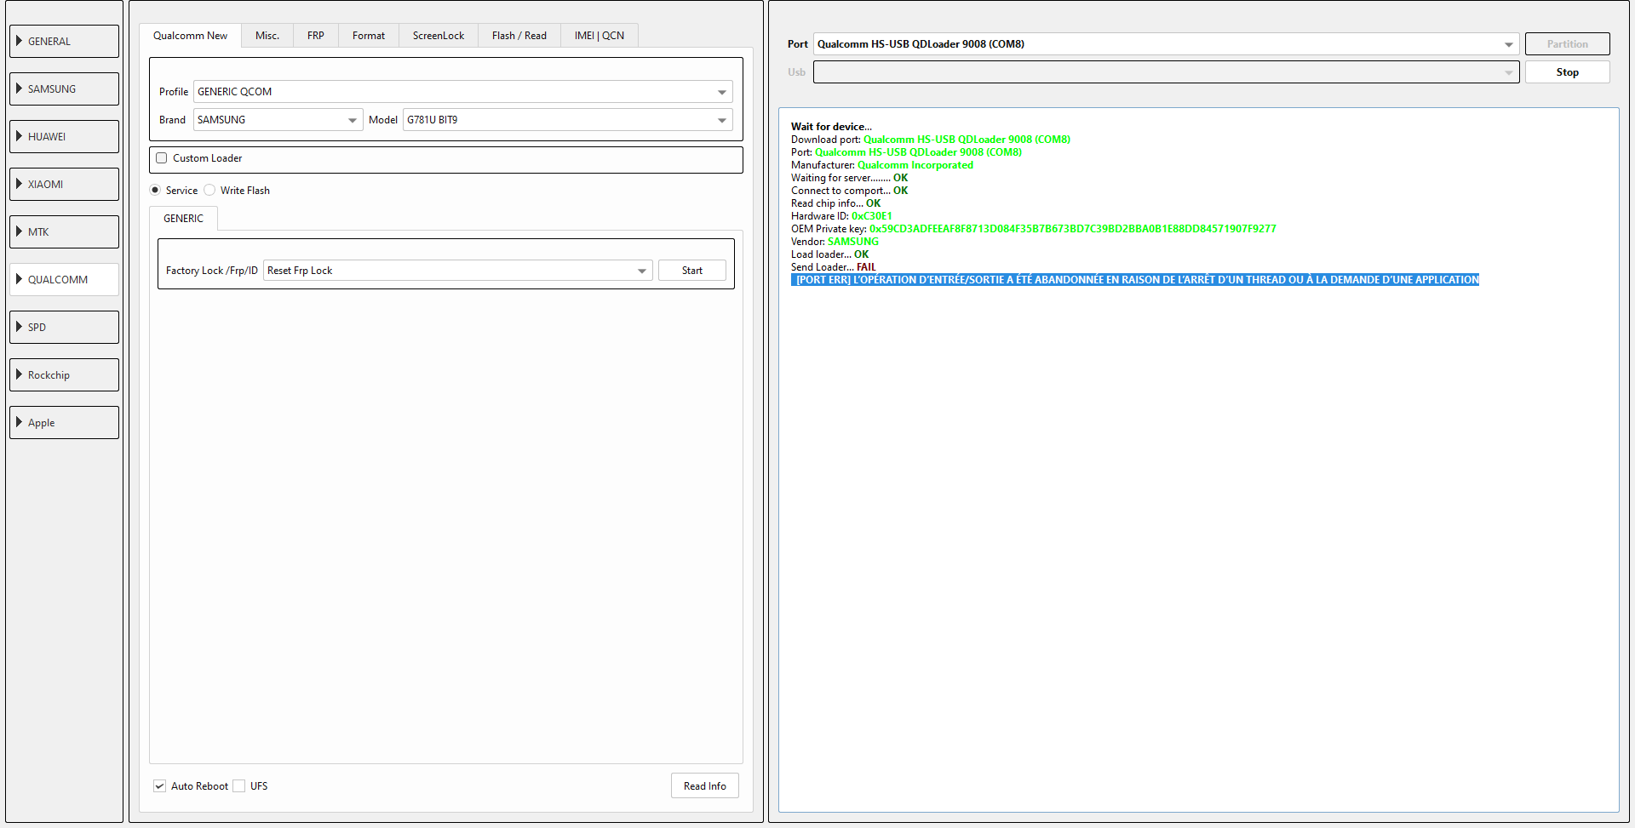Screen dimensions: 1635x828
Task: Expand the GENERAL sidebar section
Action: pyautogui.click(x=64, y=42)
